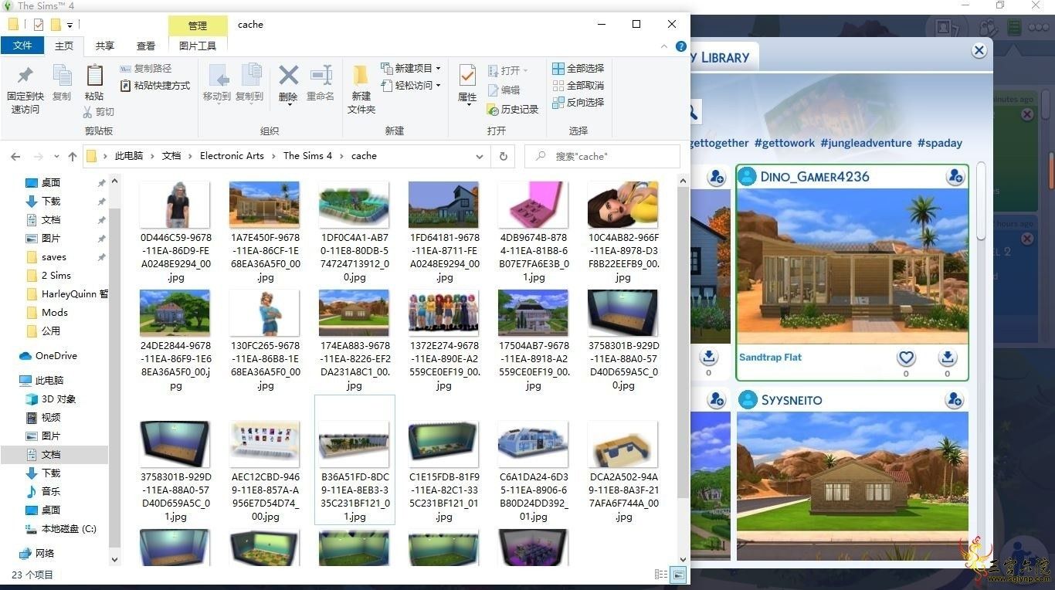Open the recent locations dropdown arrow
Image resolution: width=1055 pixels, height=590 pixels.
tap(56, 157)
